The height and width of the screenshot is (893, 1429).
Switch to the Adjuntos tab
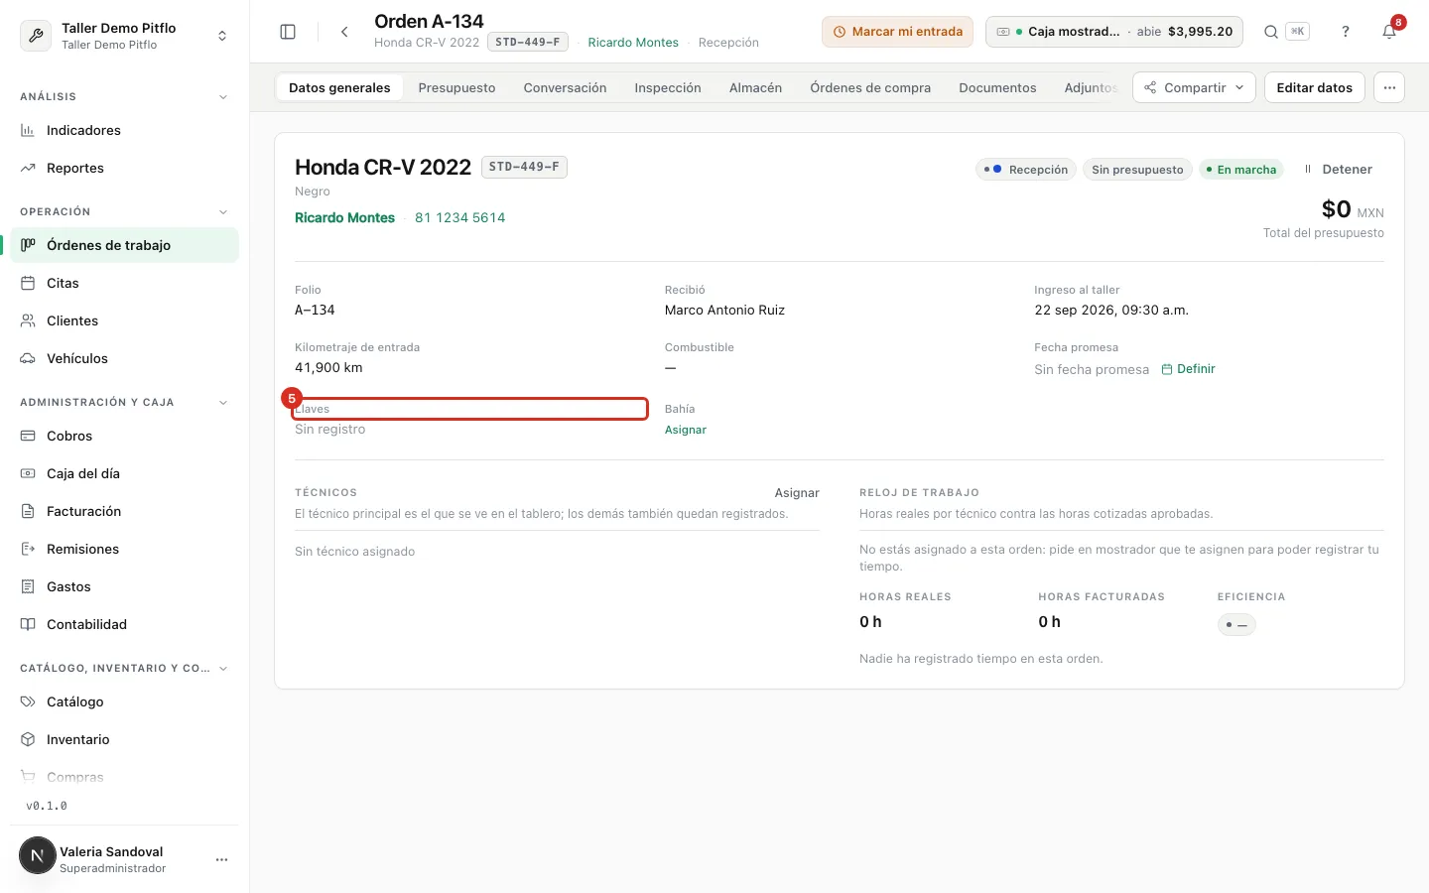tap(1089, 87)
